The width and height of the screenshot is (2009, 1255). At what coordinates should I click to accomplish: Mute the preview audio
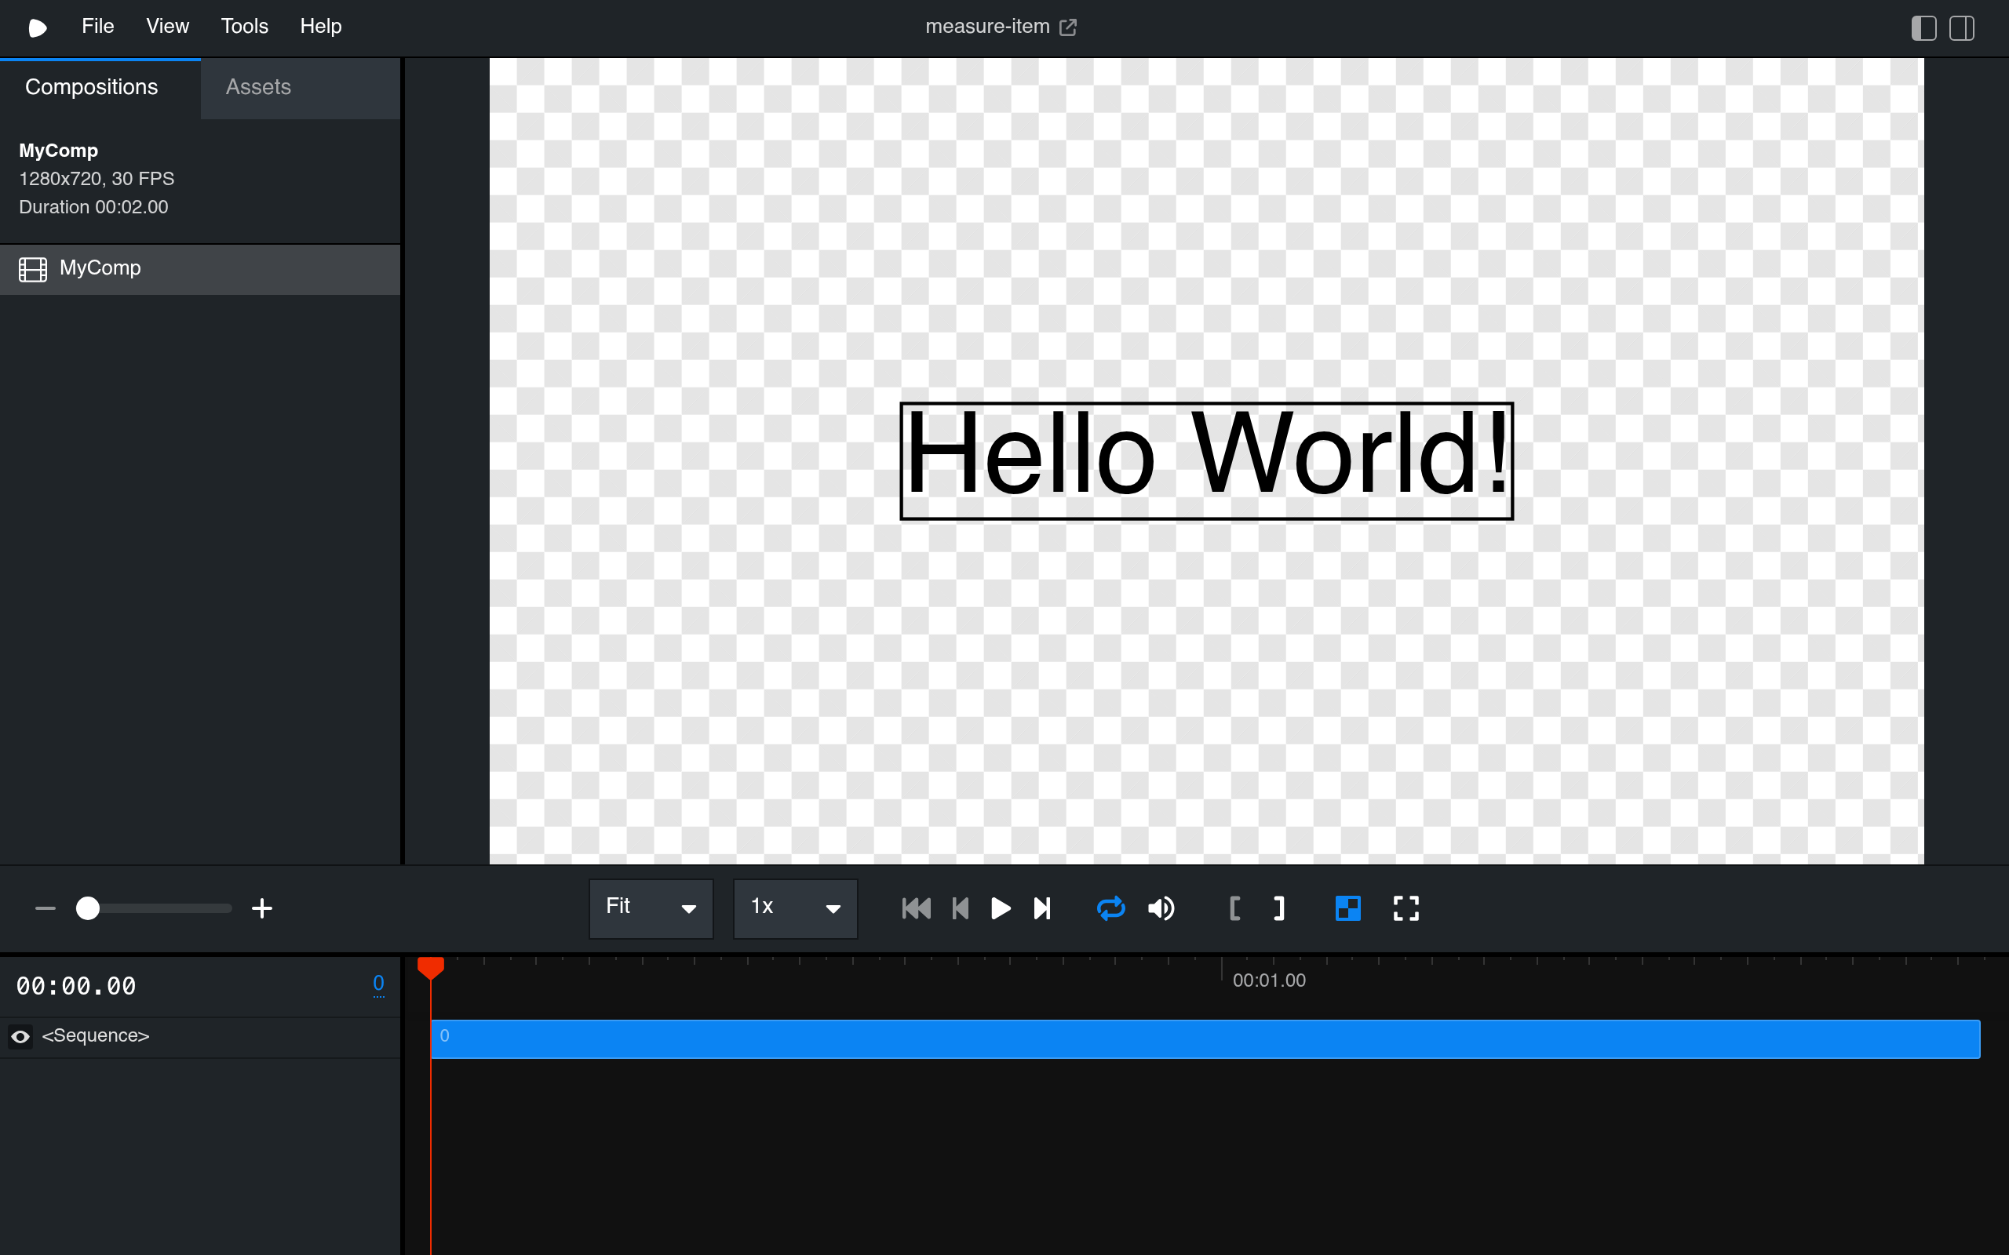pyautogui.click(x=1161, y=908)
